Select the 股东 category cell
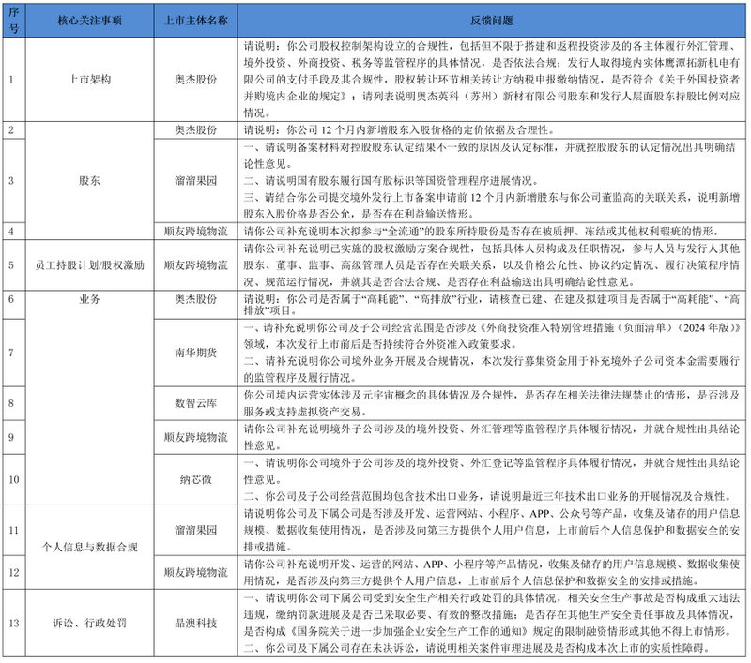The image size is (751, 663). coord(89,181)
